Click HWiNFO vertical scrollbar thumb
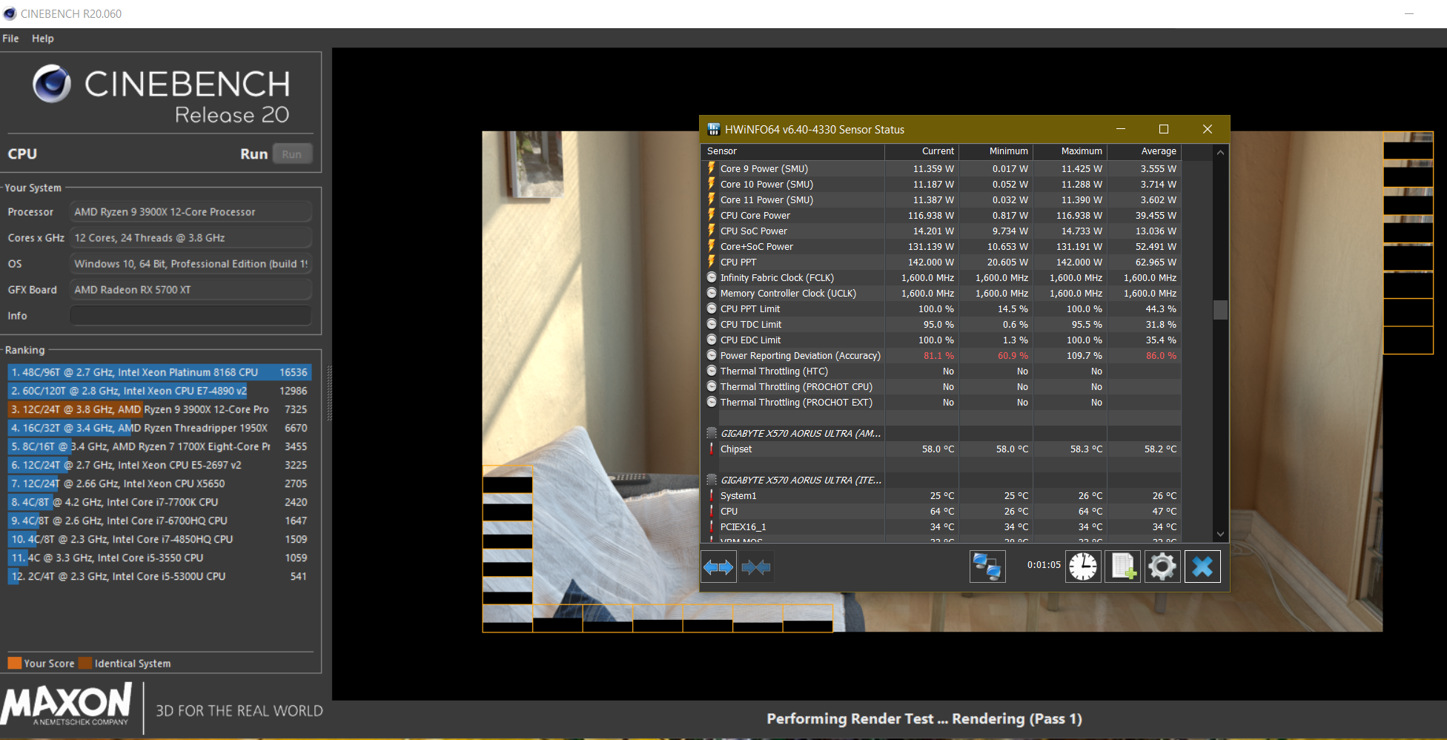The width and height of the screenshot is (1447, 740). click(x=1220, y=310)
